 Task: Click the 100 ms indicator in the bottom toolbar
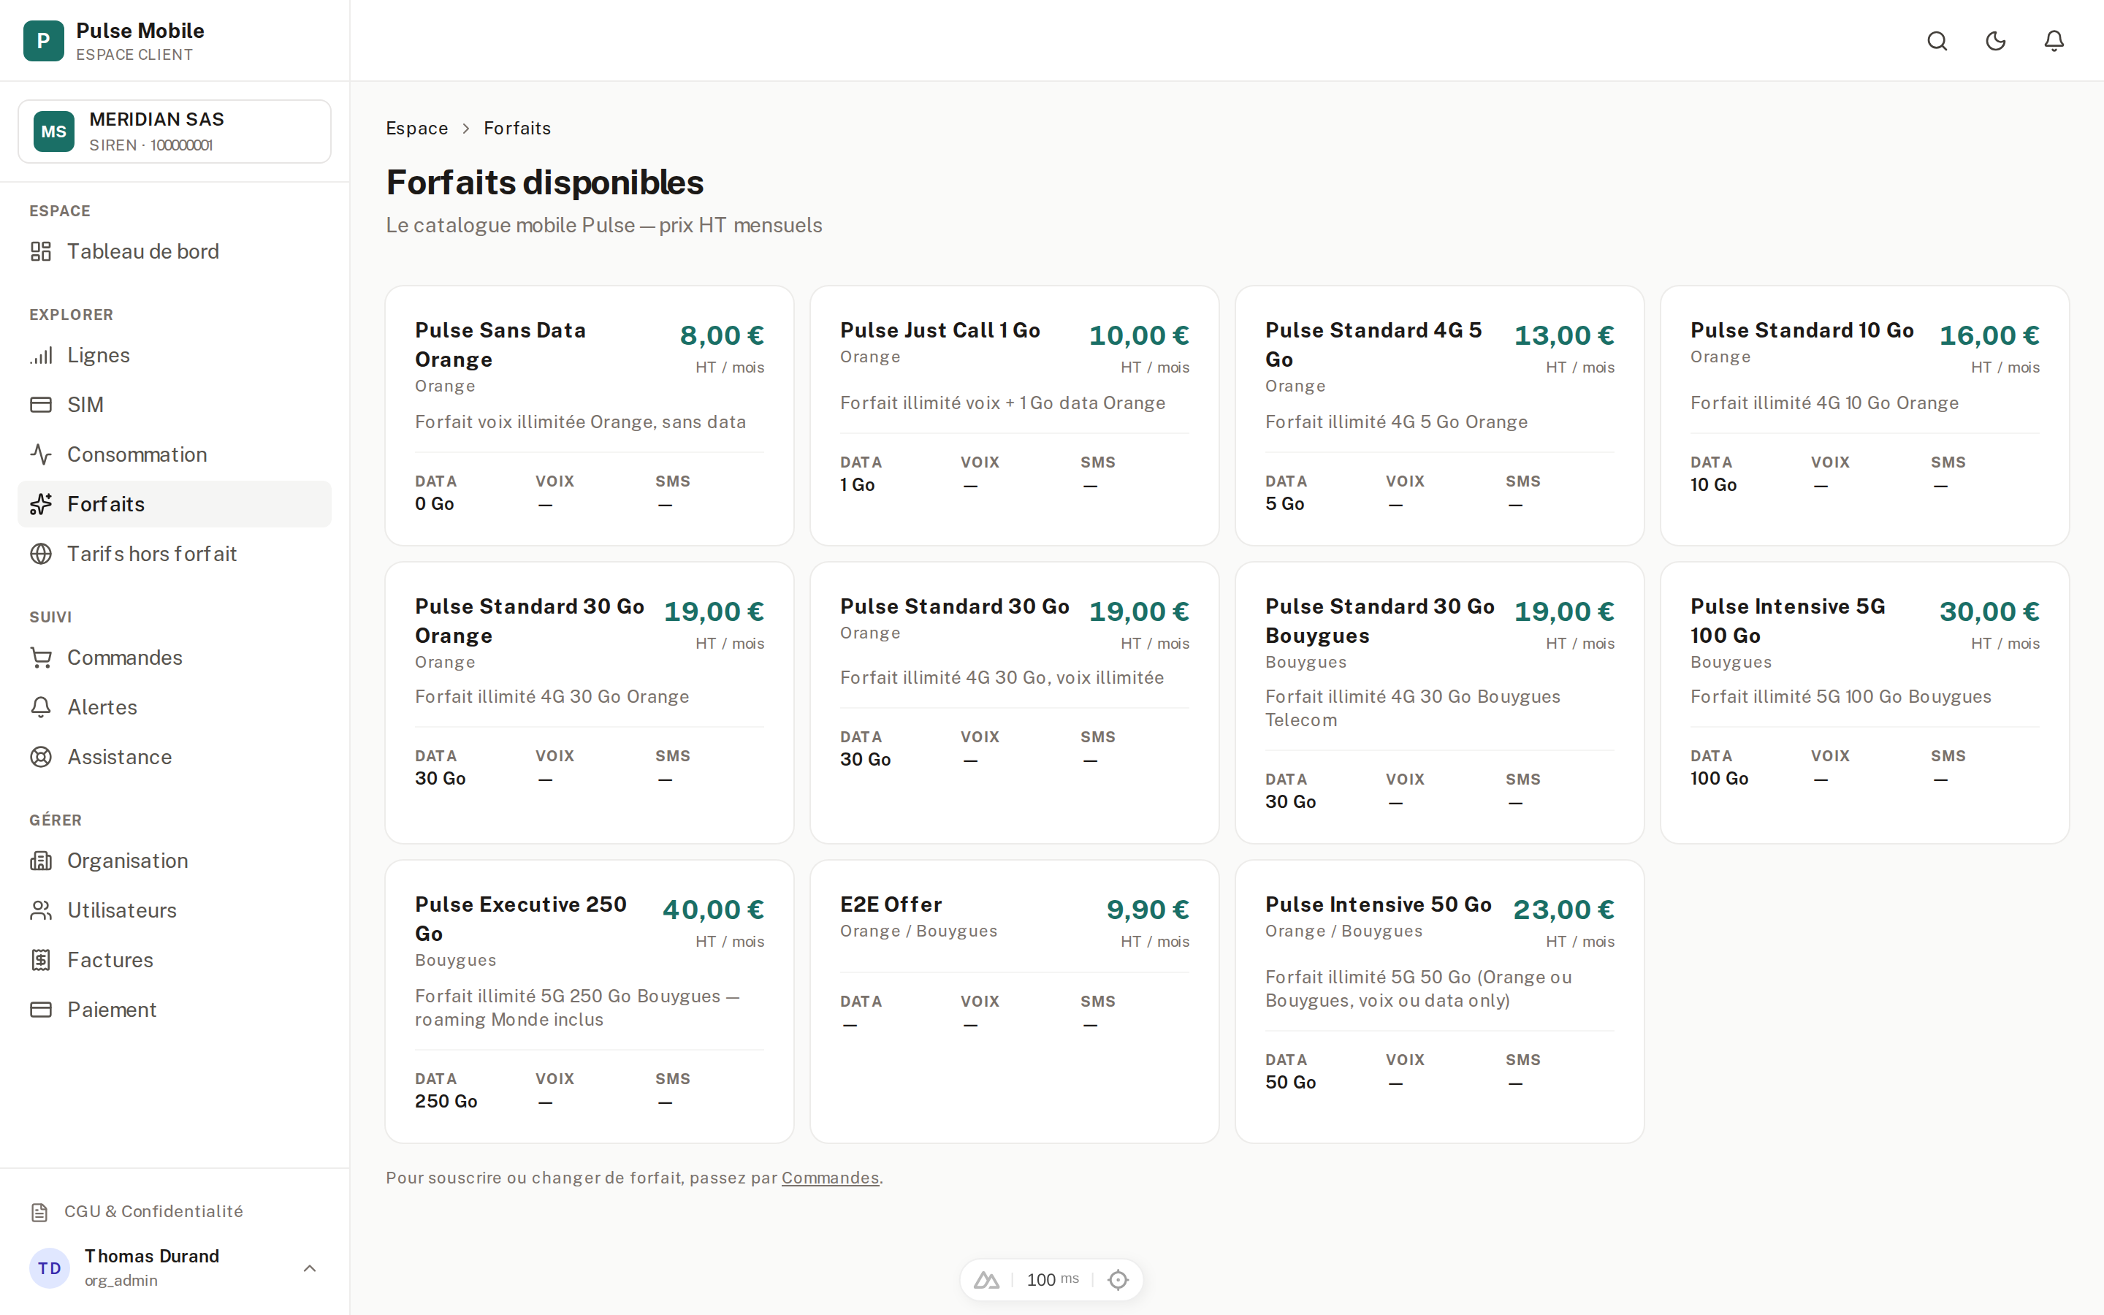click(1052, 1279)
